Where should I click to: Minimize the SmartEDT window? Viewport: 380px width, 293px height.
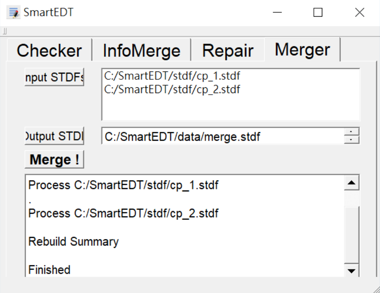tap(278, 13)
